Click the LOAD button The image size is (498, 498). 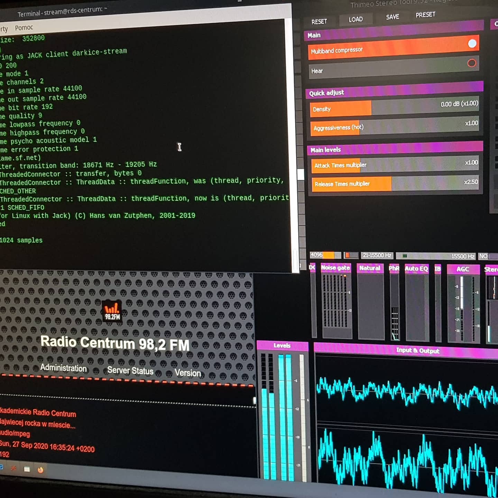point(356,20)
